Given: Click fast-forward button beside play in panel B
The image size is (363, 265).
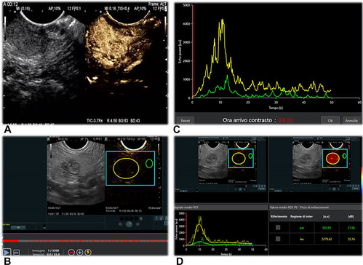Looking at the screenshot, I should (16, 253).
